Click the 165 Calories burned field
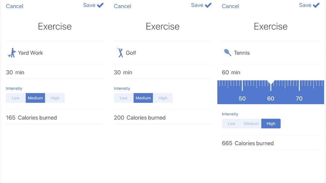Screen dimensions: 326x183 32,117
